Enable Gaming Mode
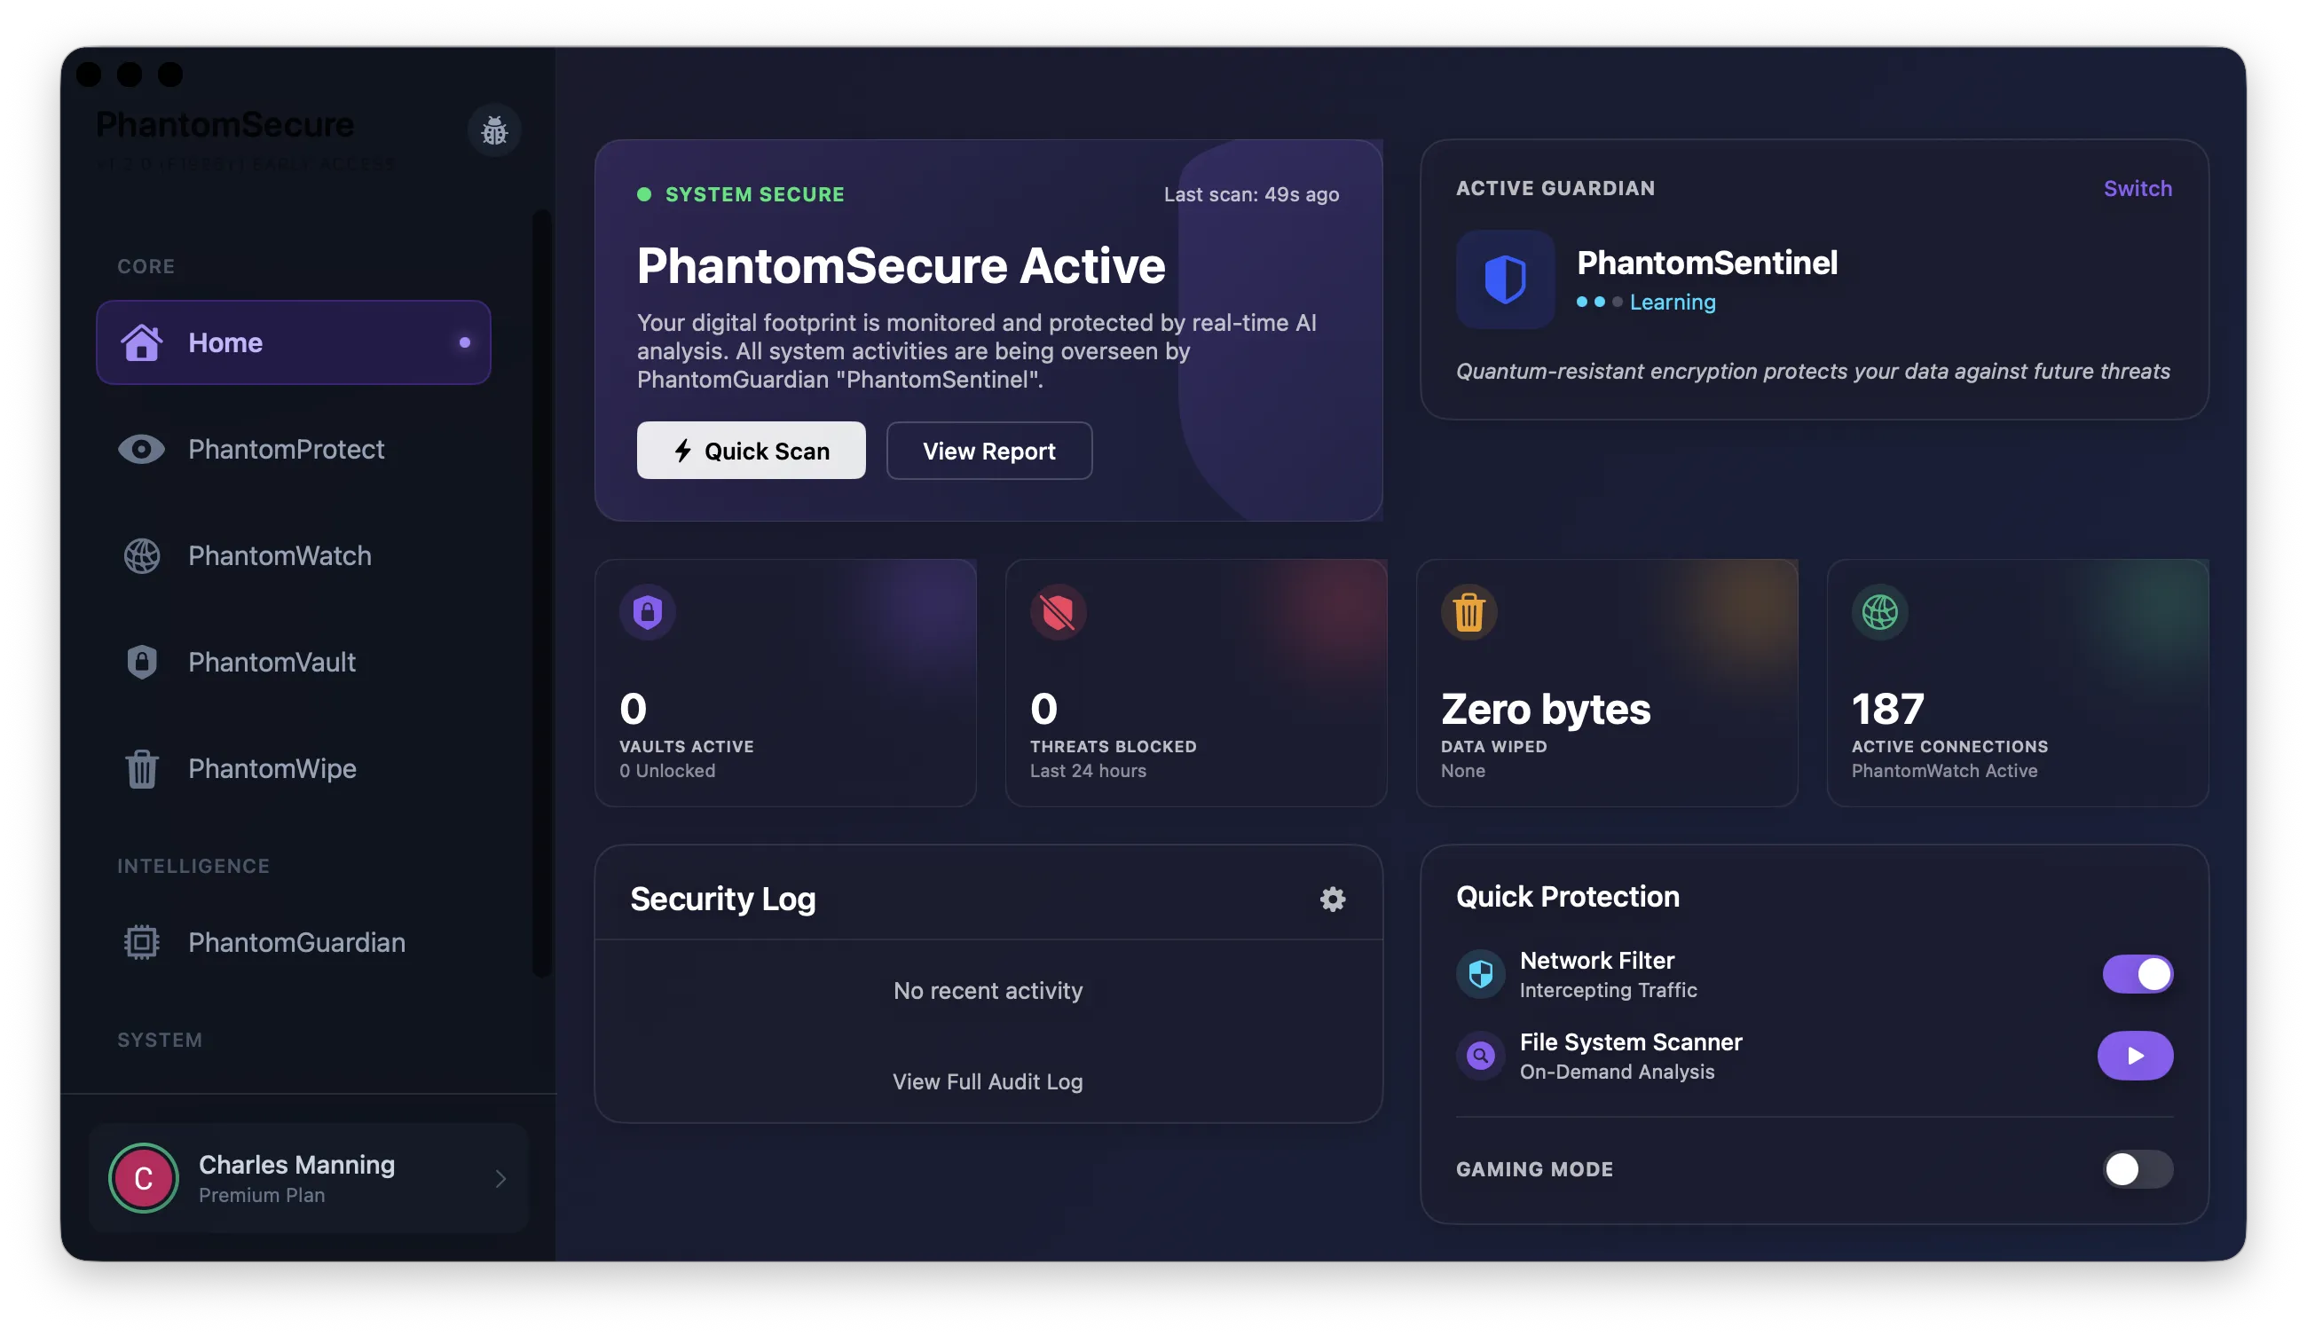 (2136, 1169)
